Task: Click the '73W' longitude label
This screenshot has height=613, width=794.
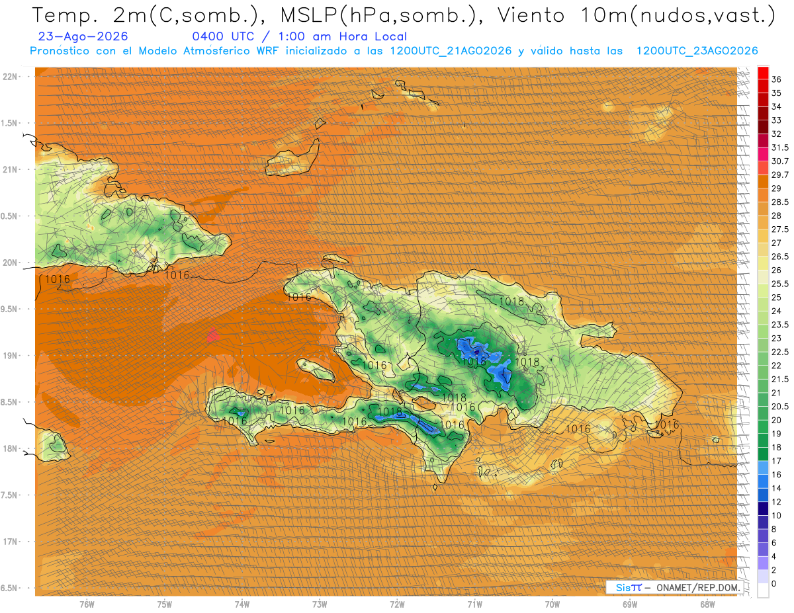Action: (x=320, y=604)
